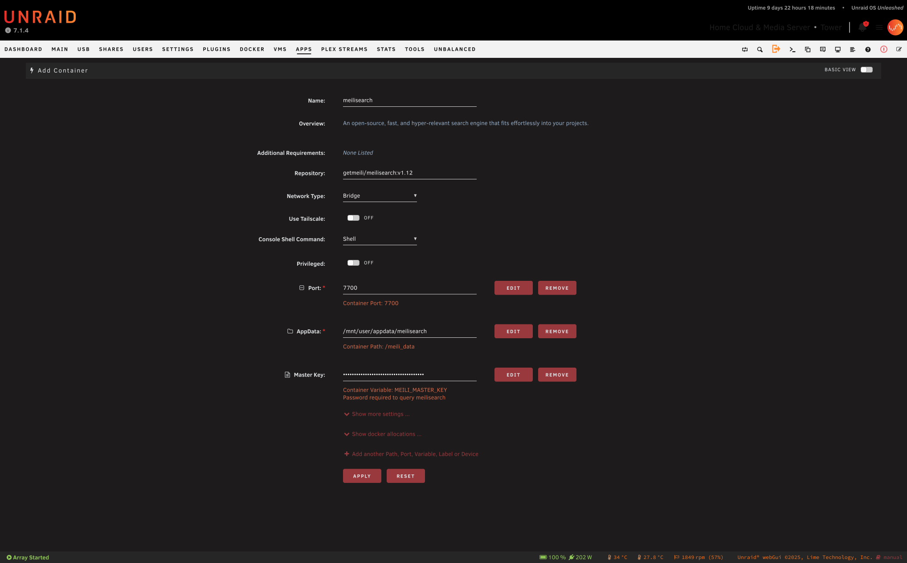Click the Master Key password field

410,375
